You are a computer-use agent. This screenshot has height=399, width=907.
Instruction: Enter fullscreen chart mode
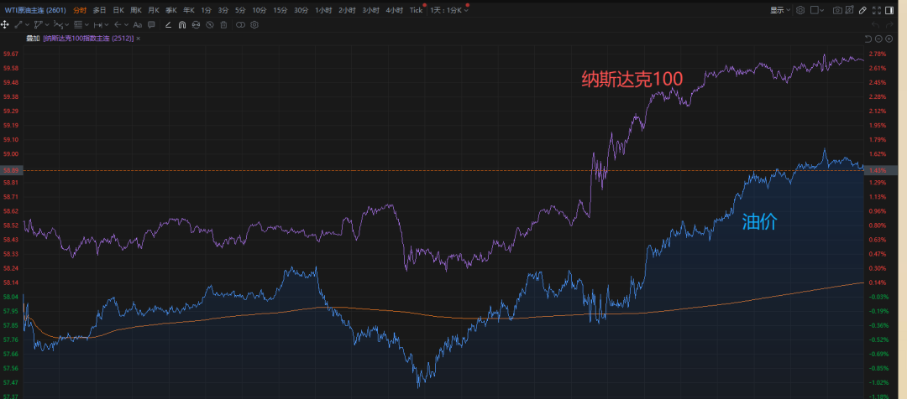(x=876, y=10)
